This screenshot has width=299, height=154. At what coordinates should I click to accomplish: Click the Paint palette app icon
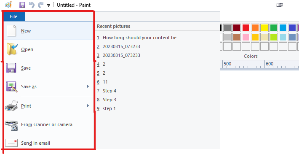[8, 5]
